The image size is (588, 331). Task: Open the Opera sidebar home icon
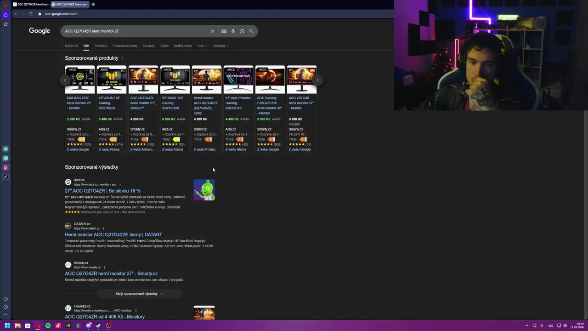tap(6, 15)
